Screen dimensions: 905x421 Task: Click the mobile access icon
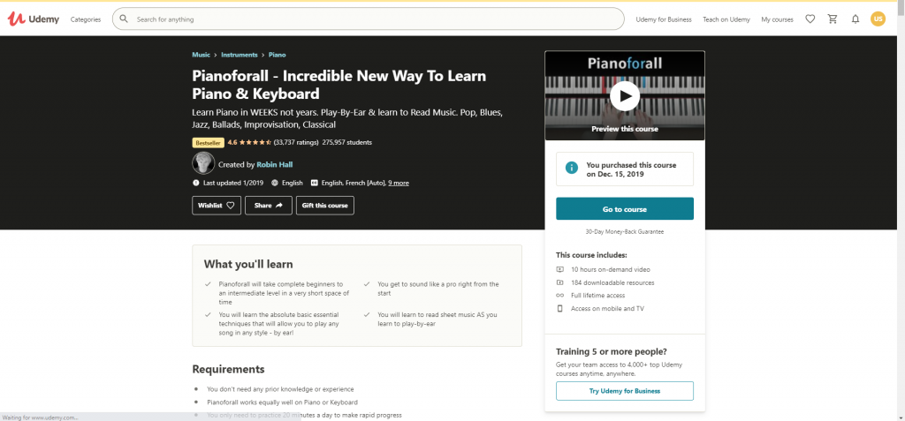[x=559, y=309]
